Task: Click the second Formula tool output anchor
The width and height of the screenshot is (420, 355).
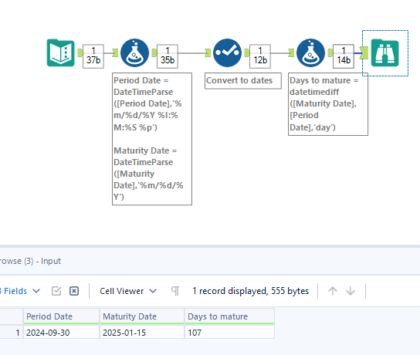Action: [x=330, y=52]
